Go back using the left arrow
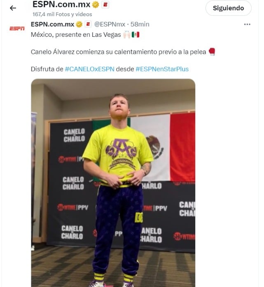 point(13,8)
